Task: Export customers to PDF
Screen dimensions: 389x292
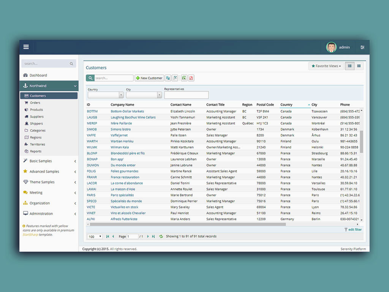Action: 191,78
